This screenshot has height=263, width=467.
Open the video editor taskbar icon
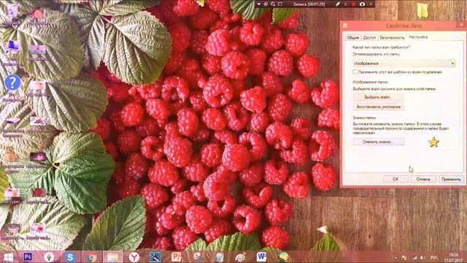pos(155,257)
